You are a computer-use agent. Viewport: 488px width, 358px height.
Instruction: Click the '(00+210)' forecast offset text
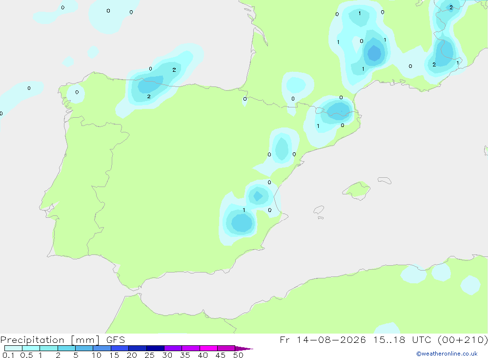[x=463, y=339]
